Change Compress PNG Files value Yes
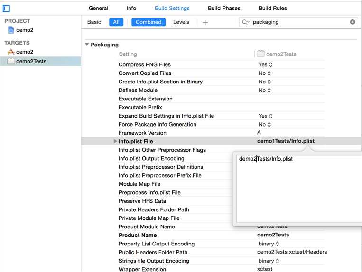The image size is (362, 272). click(266, 65)
